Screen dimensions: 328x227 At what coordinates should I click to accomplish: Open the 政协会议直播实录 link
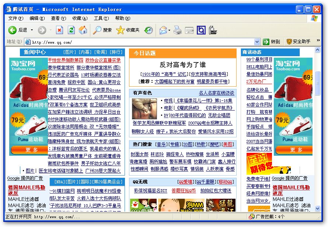(x=103, y=60)
